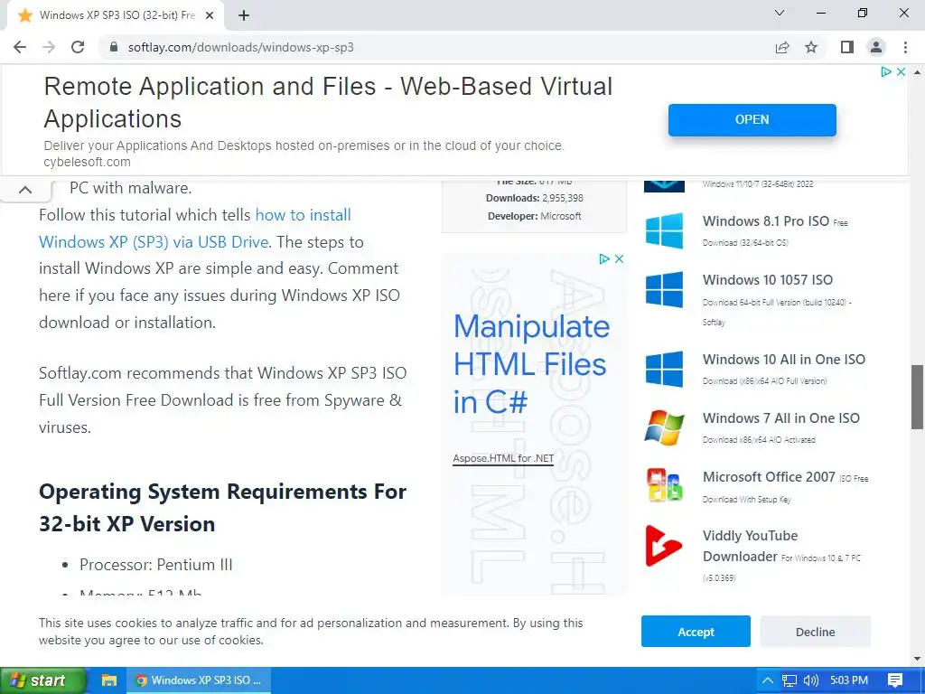925x694 pixels.
Task: Close the top banner ad with X
Action: pyautogui.click(x=901, y=72)
